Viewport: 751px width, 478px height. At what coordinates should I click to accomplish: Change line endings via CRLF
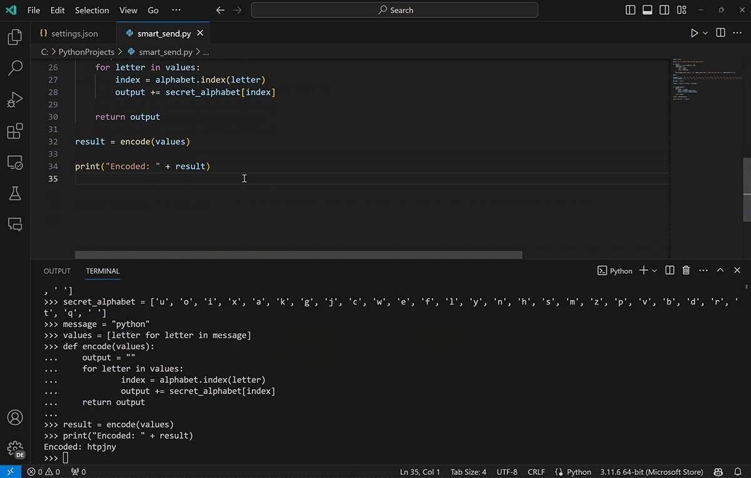(536, 472)
